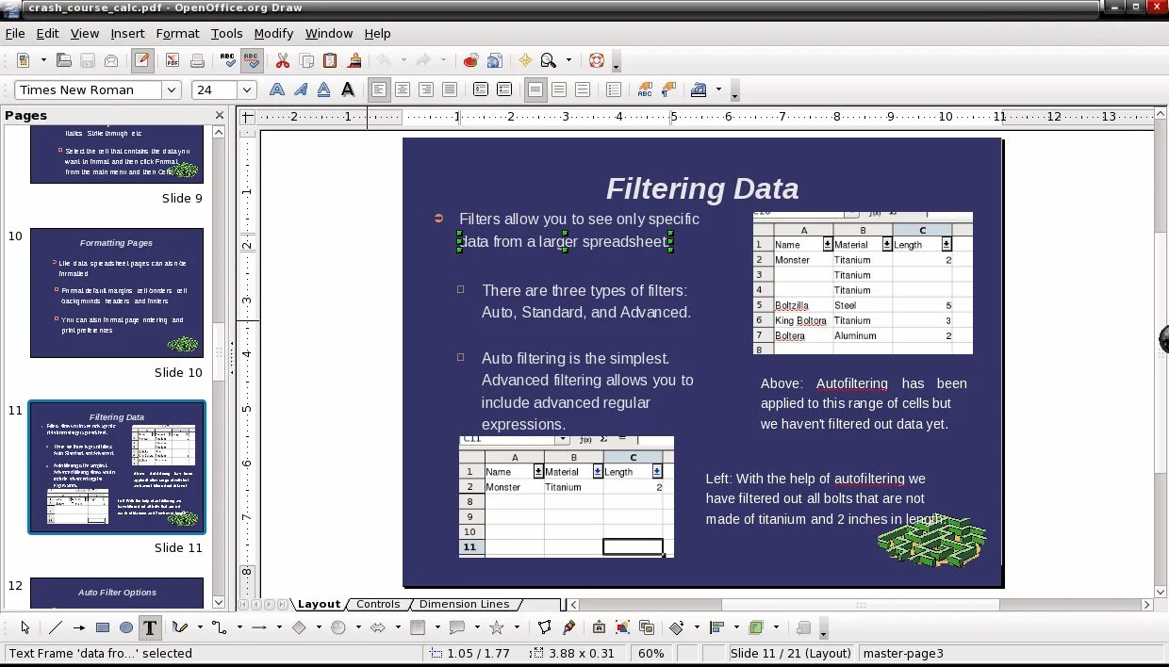Screen dimensions: 1169x667
Task: Open the Curve tool dropdown arrow
Action: [x=200, y=627]
